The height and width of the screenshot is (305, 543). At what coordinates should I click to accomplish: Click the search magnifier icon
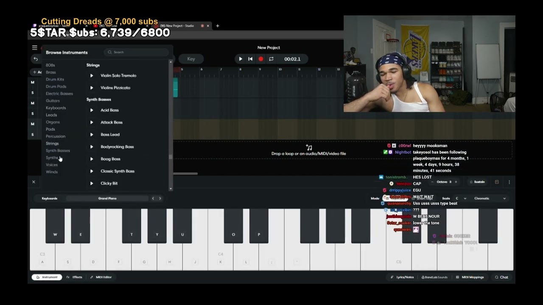pos(110,52)
